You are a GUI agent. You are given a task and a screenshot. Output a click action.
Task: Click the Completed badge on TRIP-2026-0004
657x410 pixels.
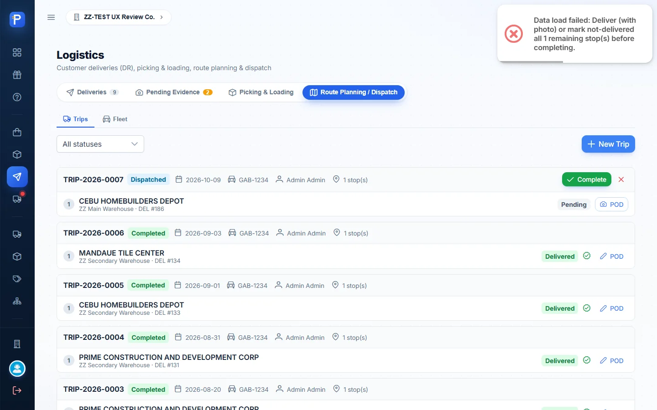(148, 338)
